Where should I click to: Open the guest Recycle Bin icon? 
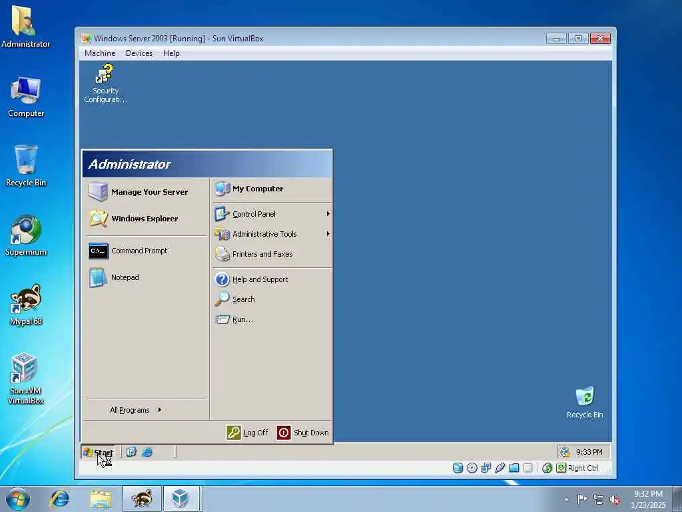pos(585,402)
